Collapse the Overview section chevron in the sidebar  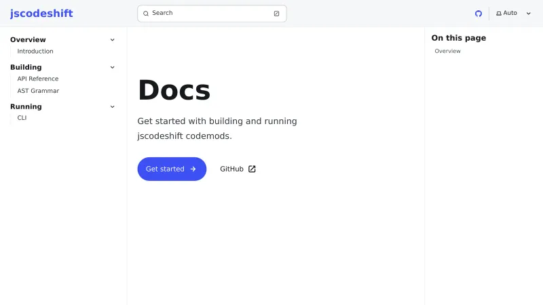point(113,40)
